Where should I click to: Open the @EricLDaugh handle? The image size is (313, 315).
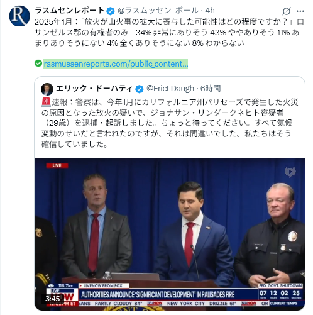pos(170,89)
